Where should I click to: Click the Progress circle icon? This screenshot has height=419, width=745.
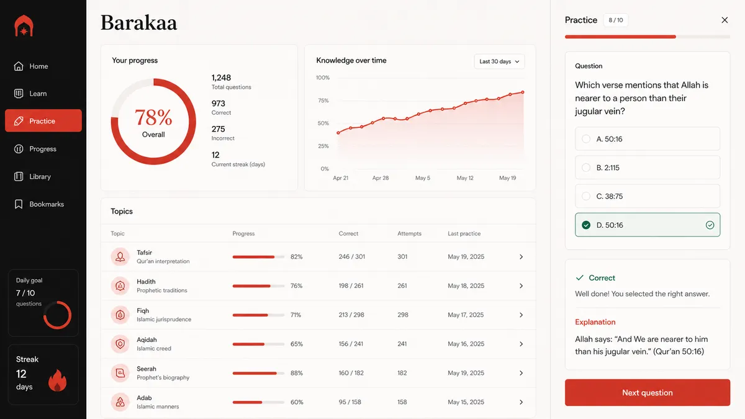tap(19, 149)
